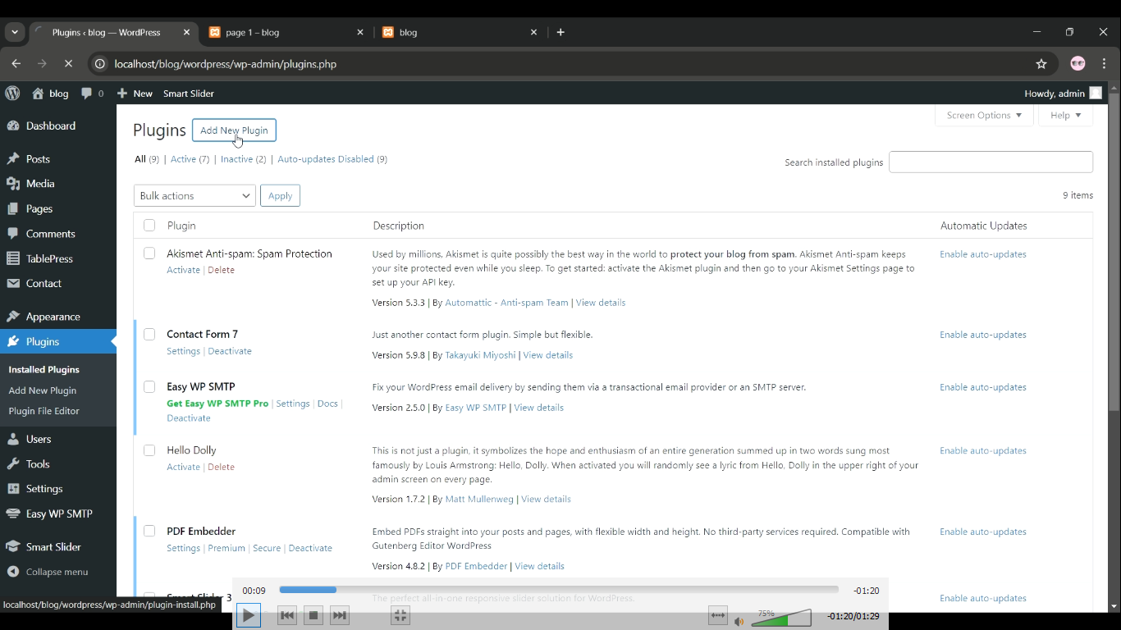1121x630 pixels.
Task: Switch to page 1 – blog tab
Action: [286, 33]
